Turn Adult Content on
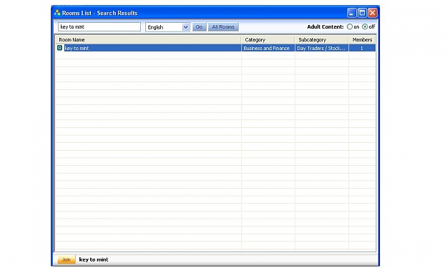The image size is (447, 268). tap(350, 26)
